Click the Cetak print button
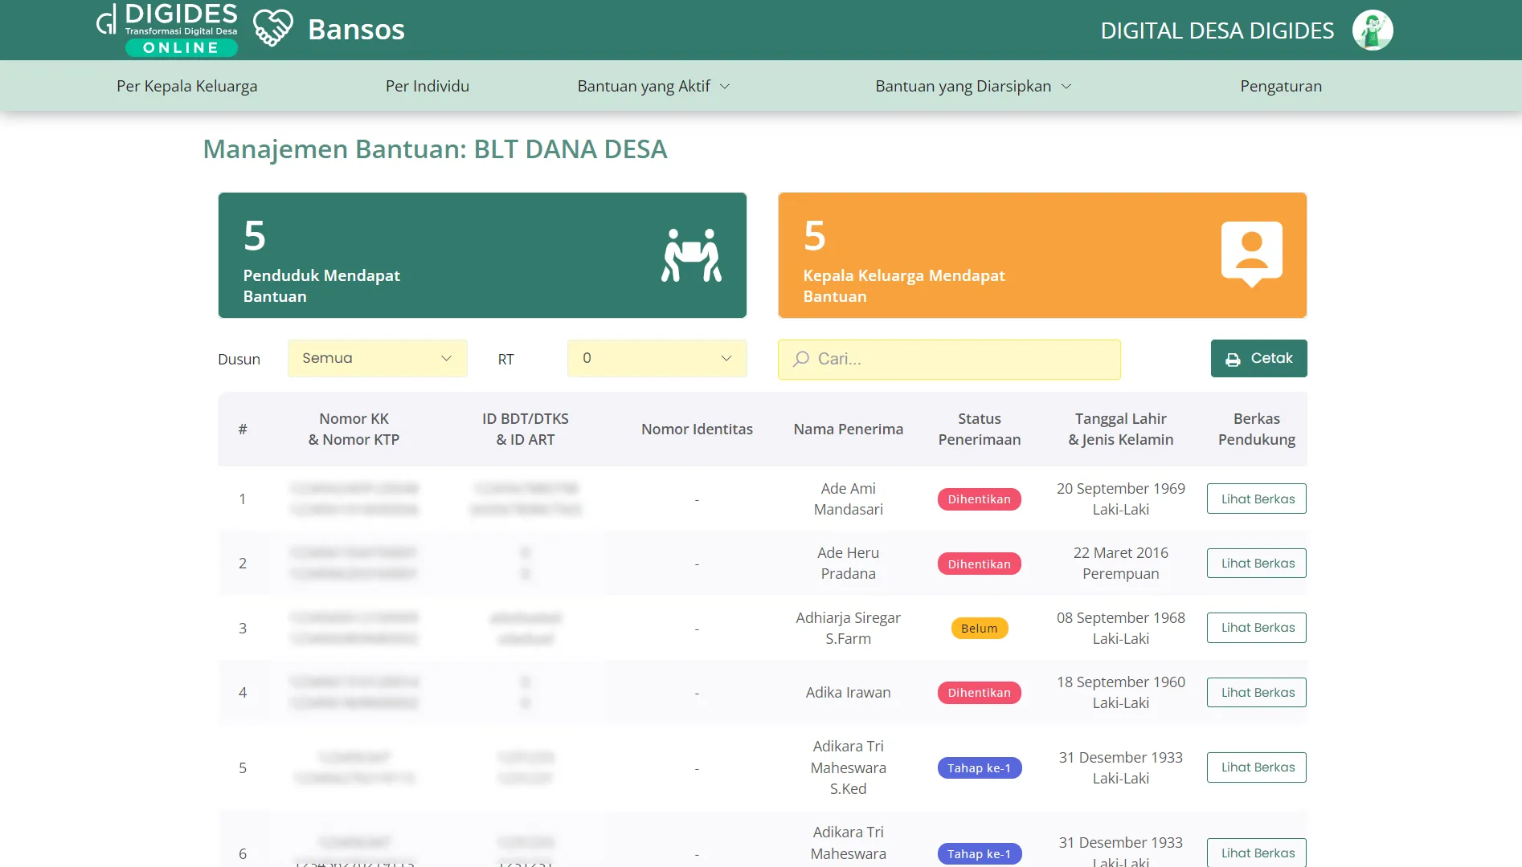 tap(1258, 358)
